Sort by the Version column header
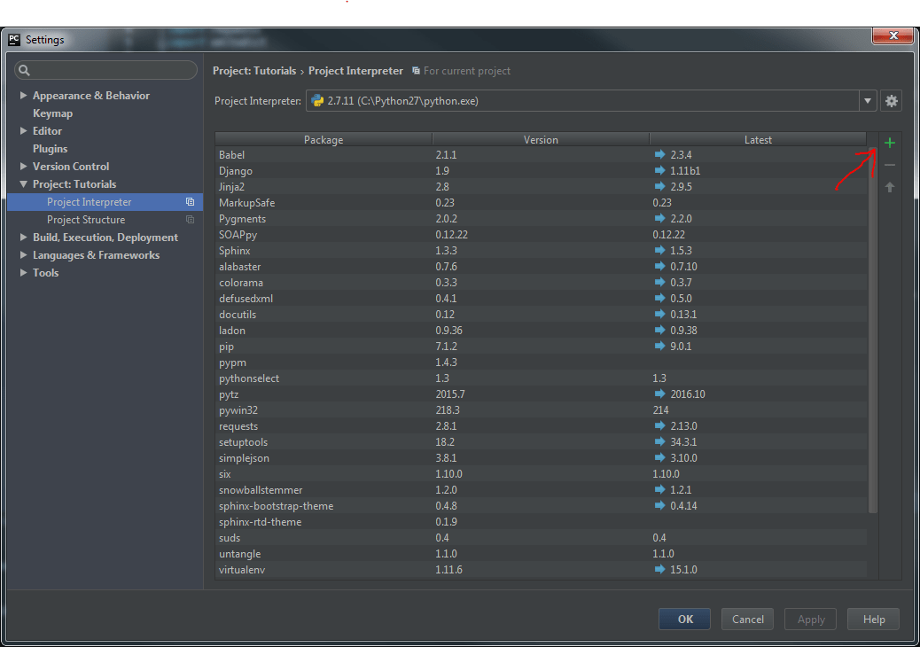 (541, 140)
